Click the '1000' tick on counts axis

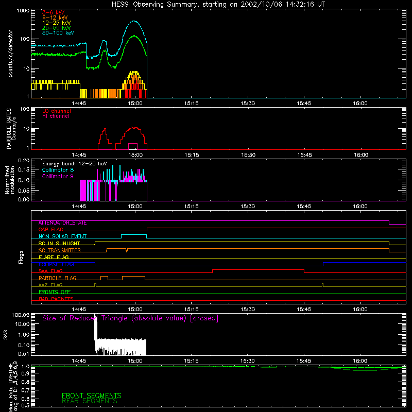click(x=23, y=11)
